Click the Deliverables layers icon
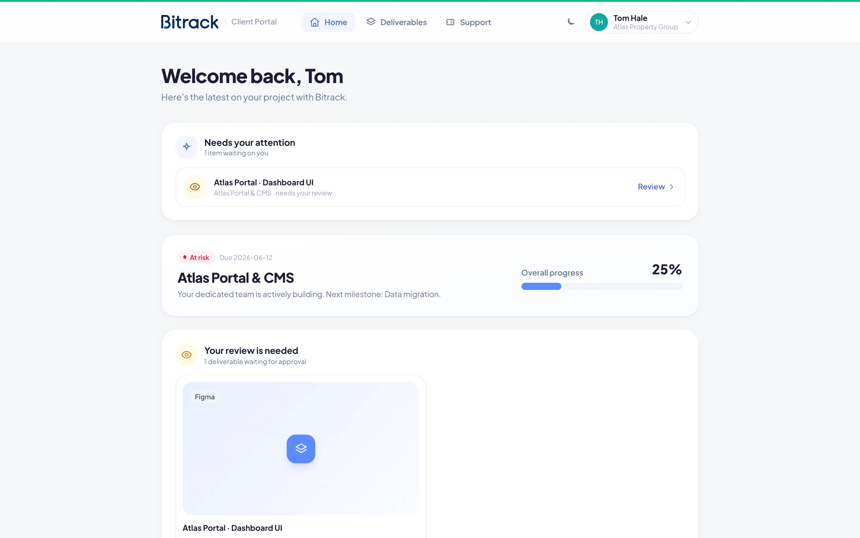Screen dimensions: 860x538 (371, 22)
